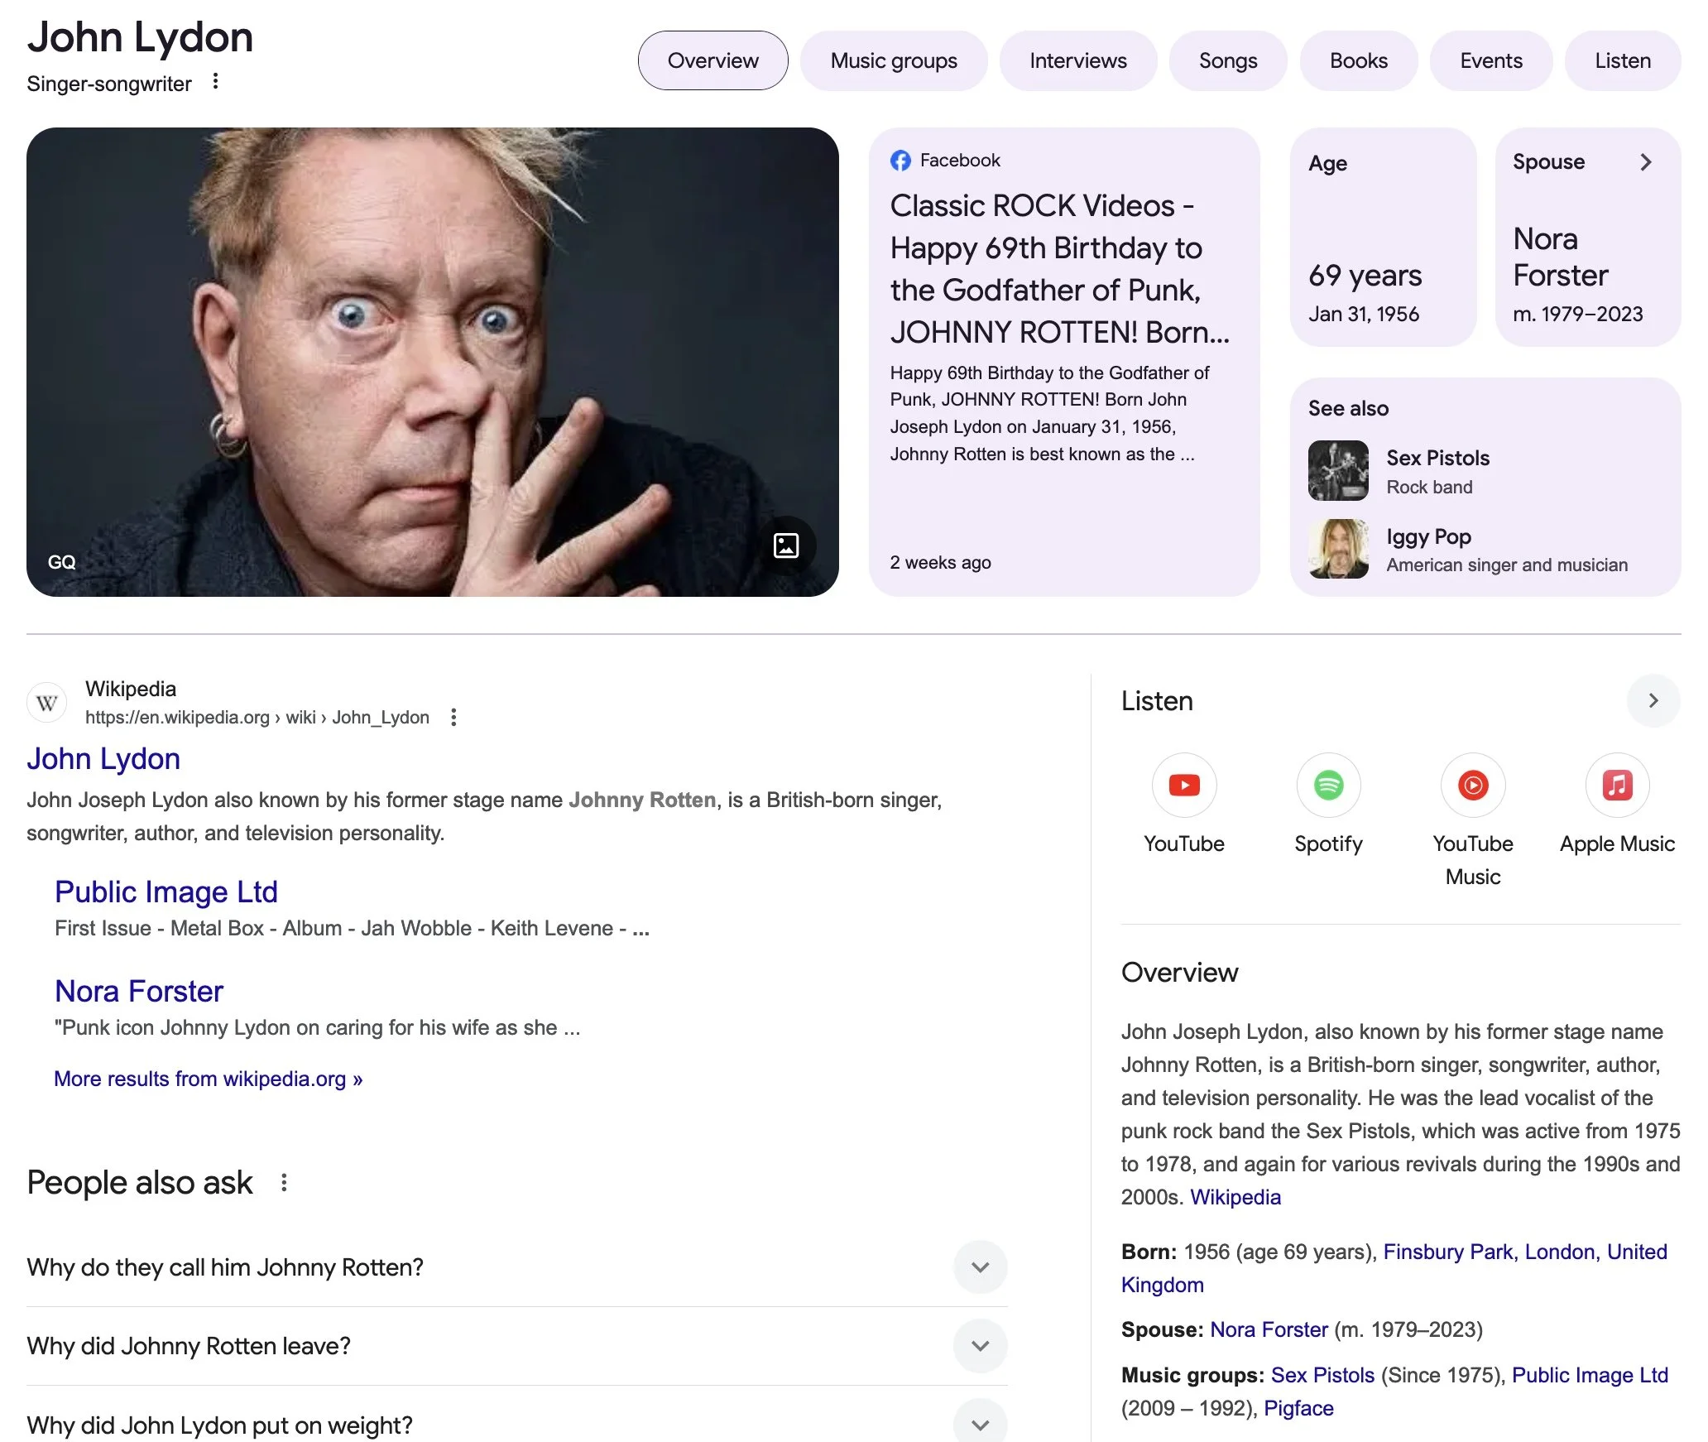Open YouTube listen icon
Image resolution: width=1708 pixels, height=1442 pixels.
click(x=1183, y=785)
